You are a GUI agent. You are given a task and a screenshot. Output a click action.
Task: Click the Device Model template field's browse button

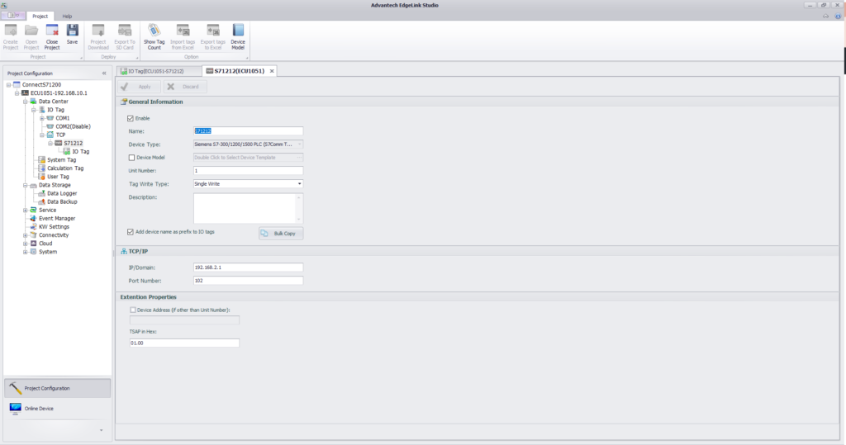[x=299, y=158]
